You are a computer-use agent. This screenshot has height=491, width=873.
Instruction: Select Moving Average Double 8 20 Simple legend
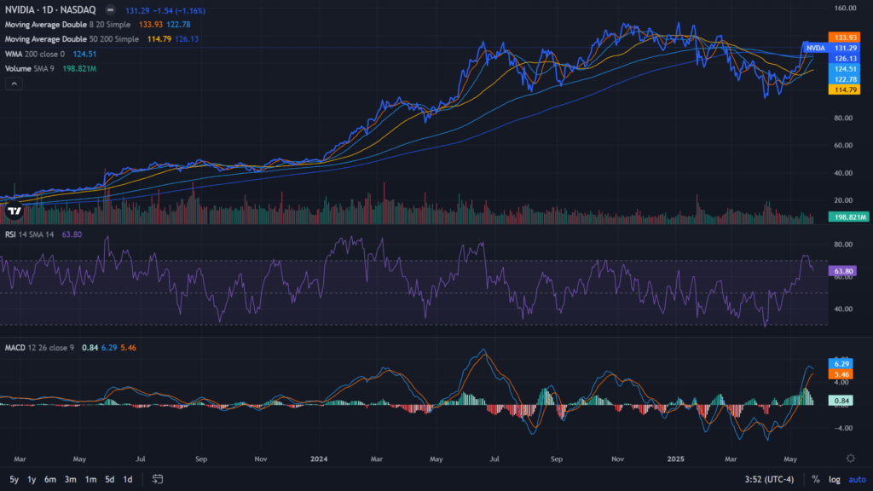tap(67, 25)
